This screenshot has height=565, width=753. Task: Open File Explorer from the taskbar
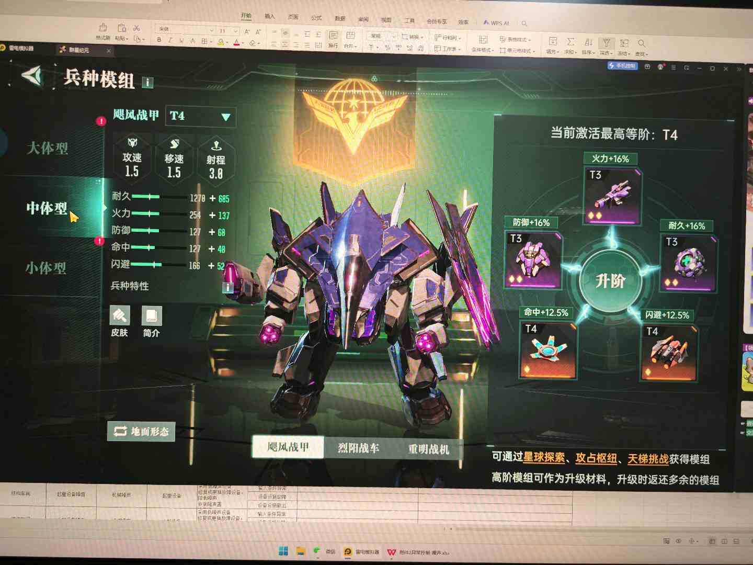[x=301, y=551]
